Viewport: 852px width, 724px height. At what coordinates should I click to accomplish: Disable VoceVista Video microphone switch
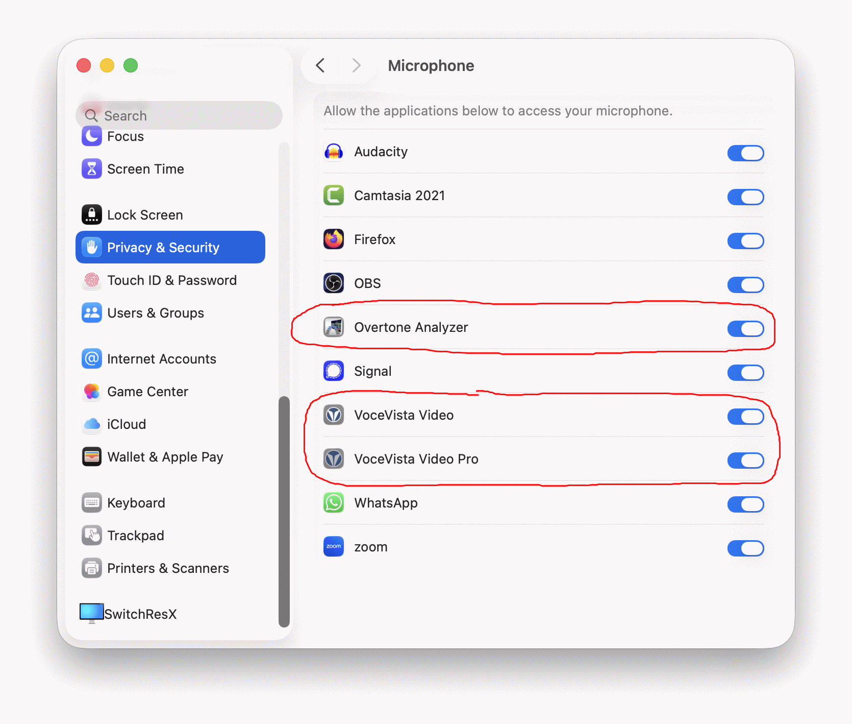pos(745,417)
